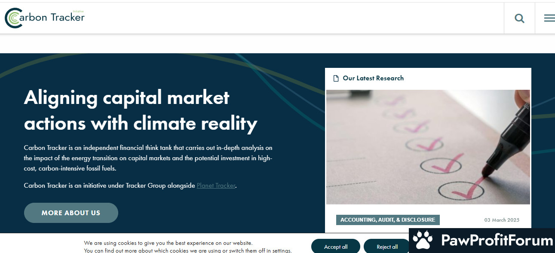Open the Planet Tracker link
This screenshot has width=555, height=253.
pos(216,186)
